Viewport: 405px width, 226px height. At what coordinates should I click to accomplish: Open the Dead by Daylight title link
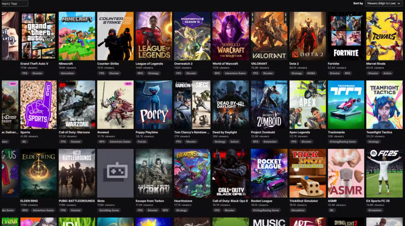click(x=226, y=132)
